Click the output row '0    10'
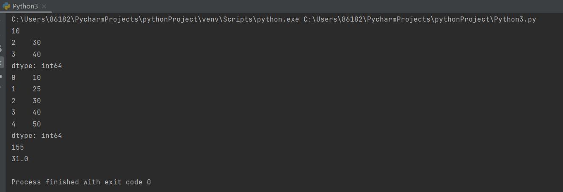The width and height of the screenshot is (563, 192). [26, 78]
